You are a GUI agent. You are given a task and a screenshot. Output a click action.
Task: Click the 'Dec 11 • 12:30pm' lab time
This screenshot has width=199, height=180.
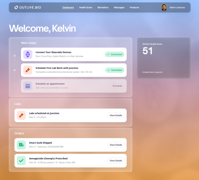(38, 117)
